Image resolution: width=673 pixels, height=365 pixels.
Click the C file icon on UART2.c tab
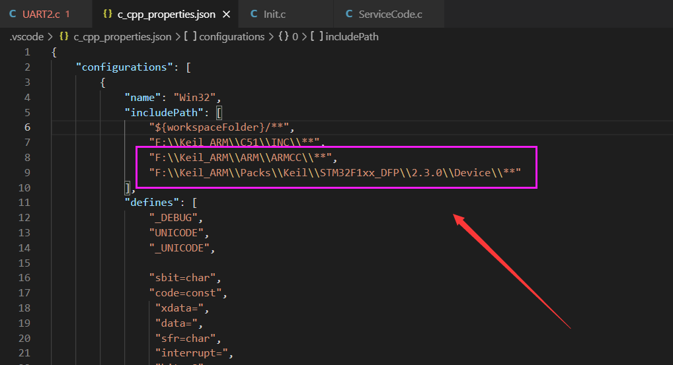pos(13,14)
